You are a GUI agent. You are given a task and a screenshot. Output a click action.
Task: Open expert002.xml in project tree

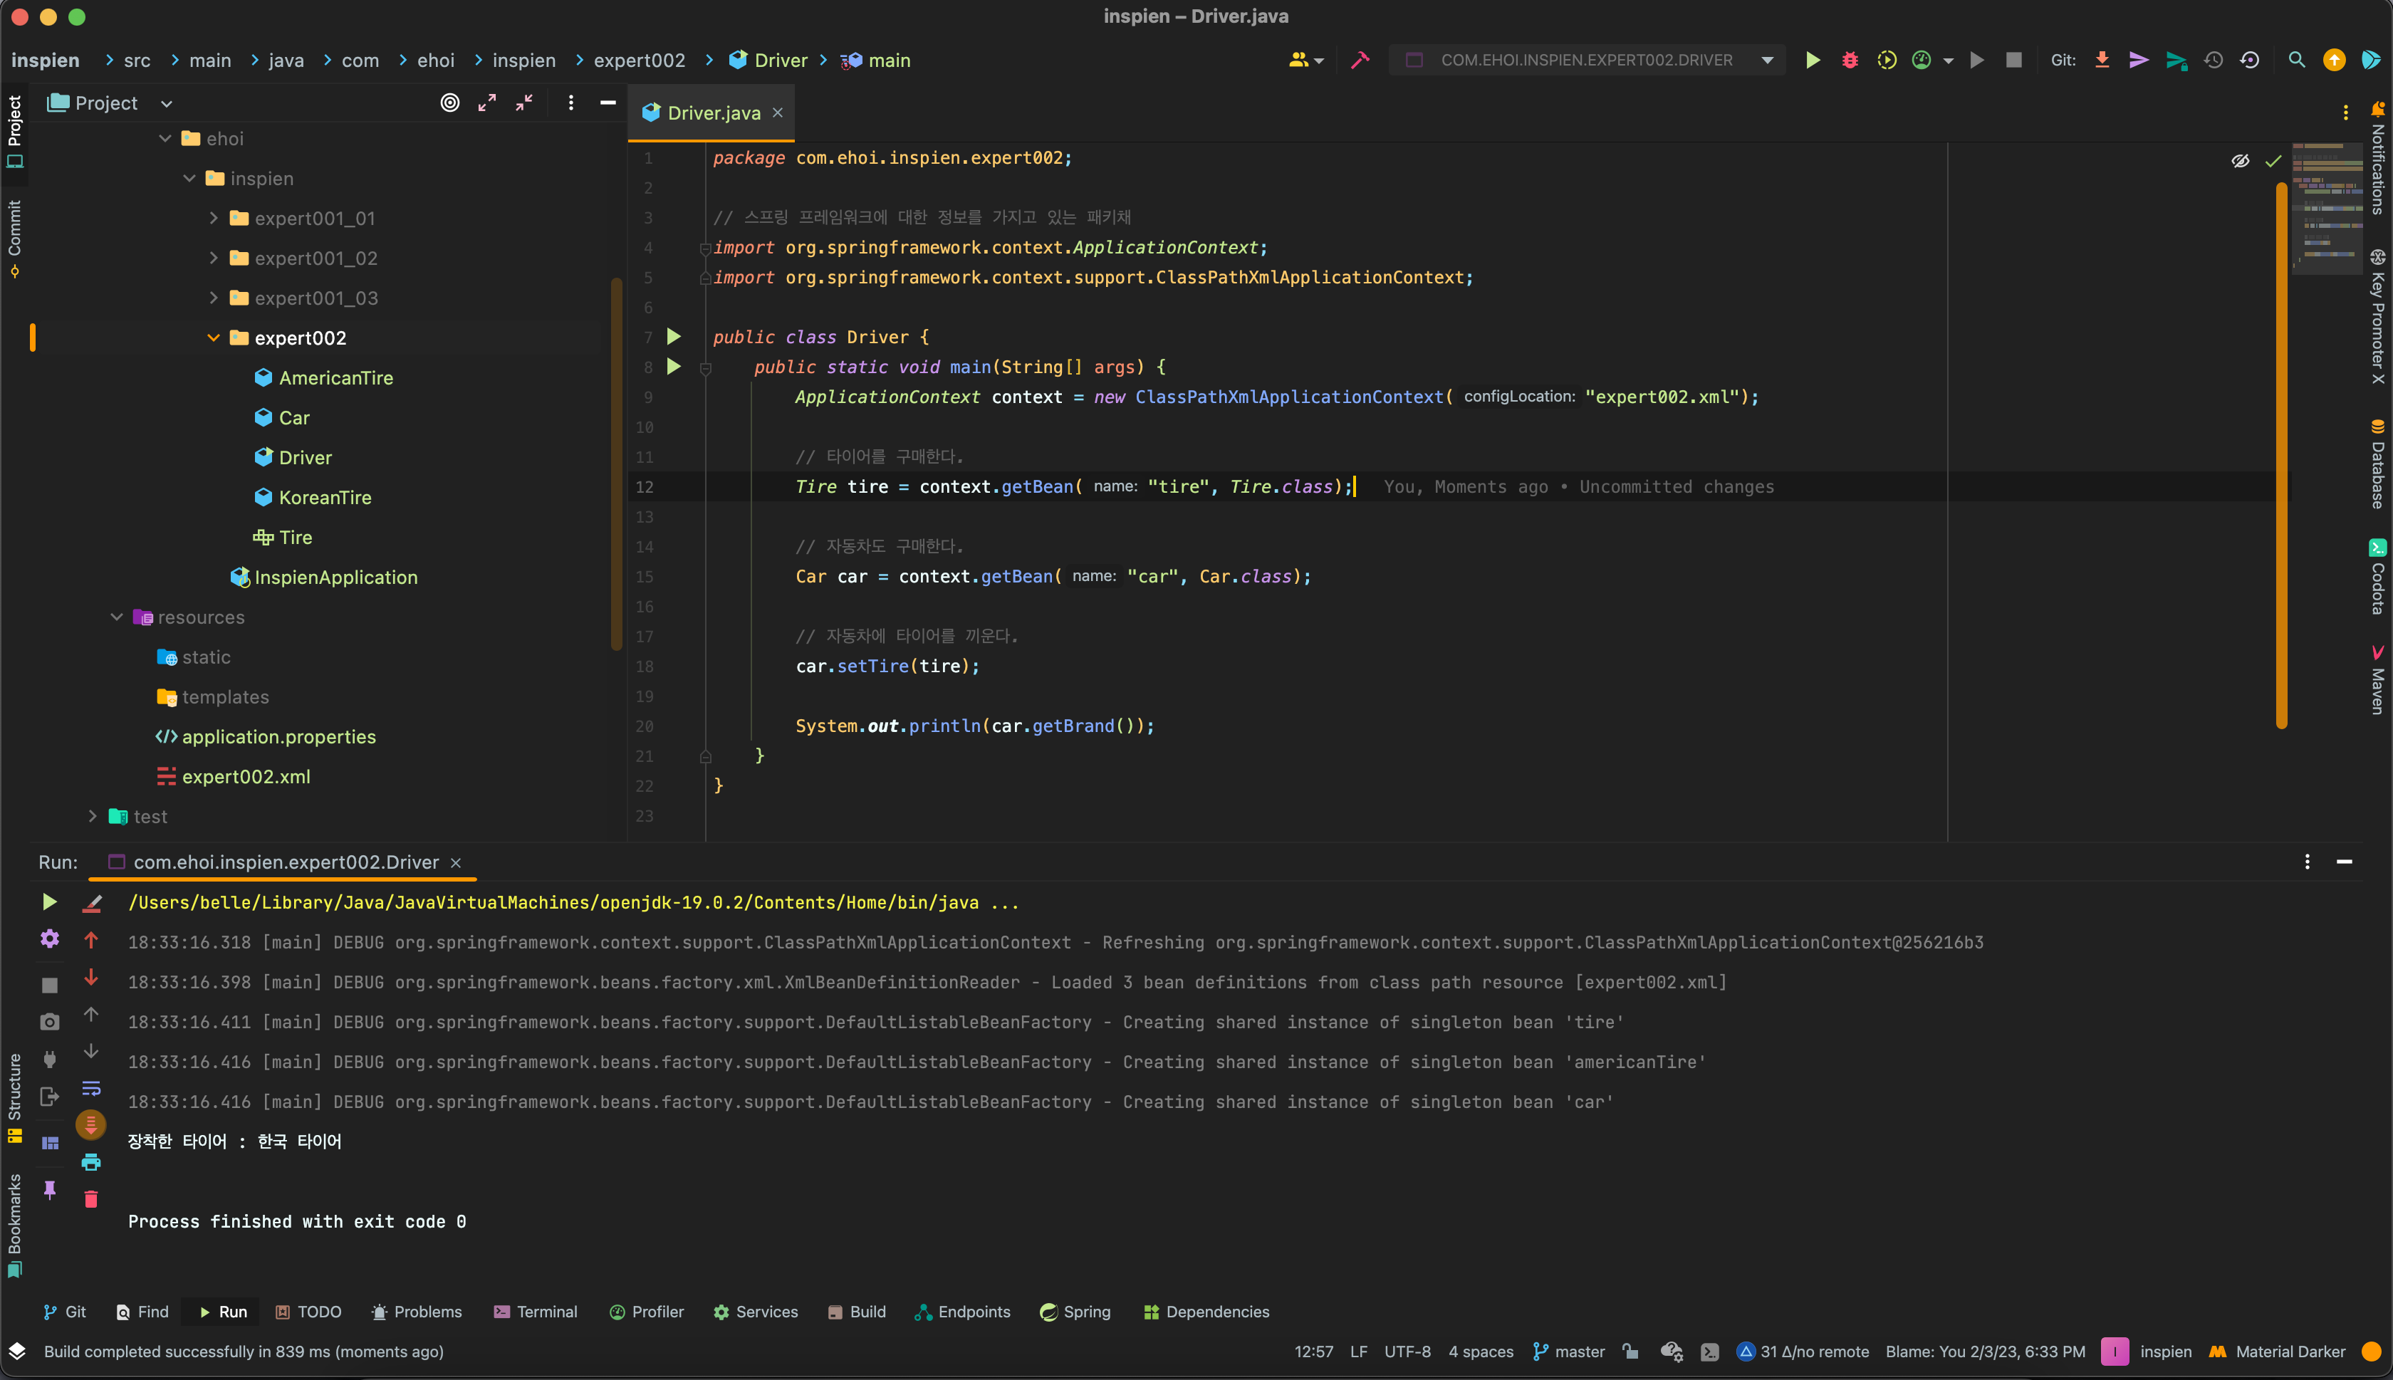(x=246, y=776)
